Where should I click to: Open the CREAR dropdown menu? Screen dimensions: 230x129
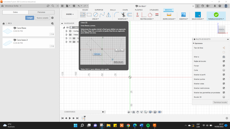95,19
